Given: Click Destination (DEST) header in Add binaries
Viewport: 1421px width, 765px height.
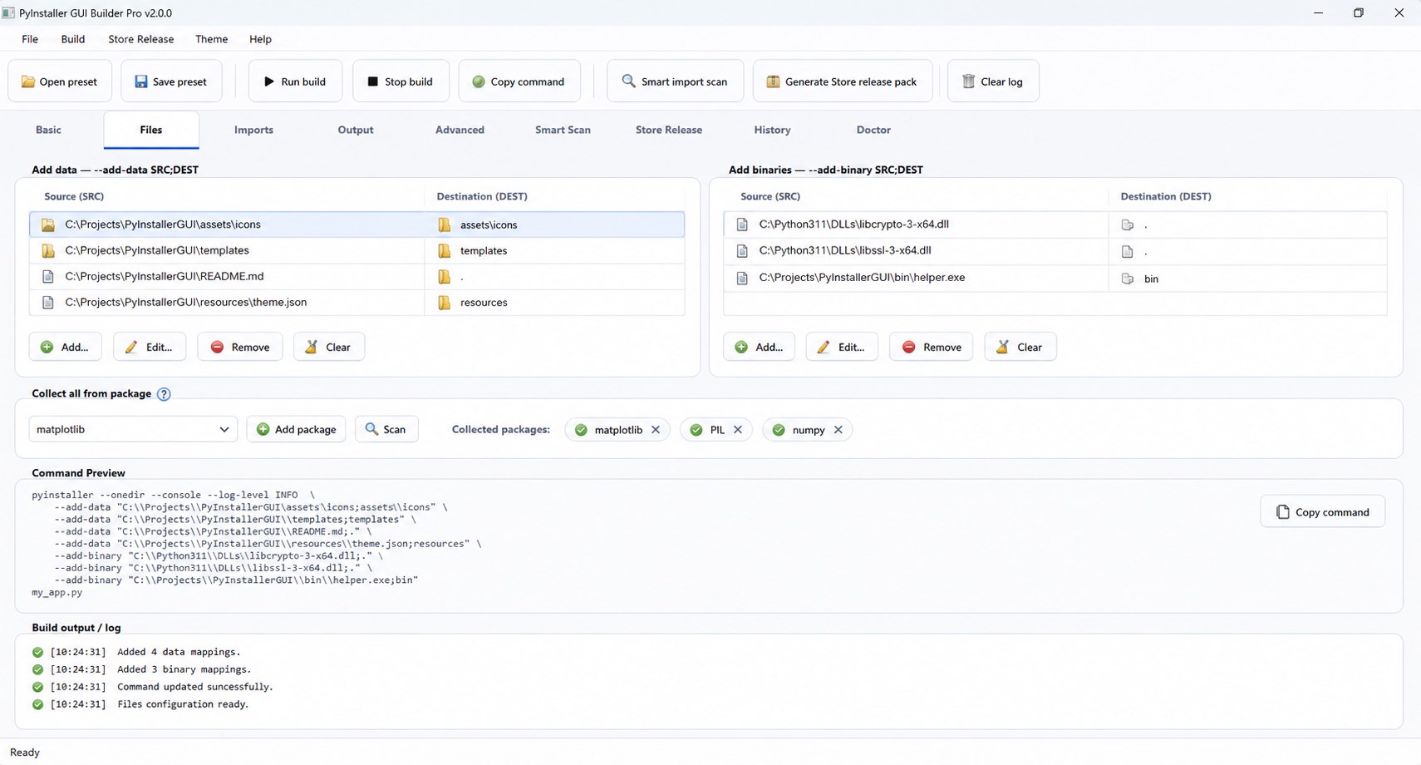Looking at the screenshot, I should pyautogui.click(x=1166, y=196).
